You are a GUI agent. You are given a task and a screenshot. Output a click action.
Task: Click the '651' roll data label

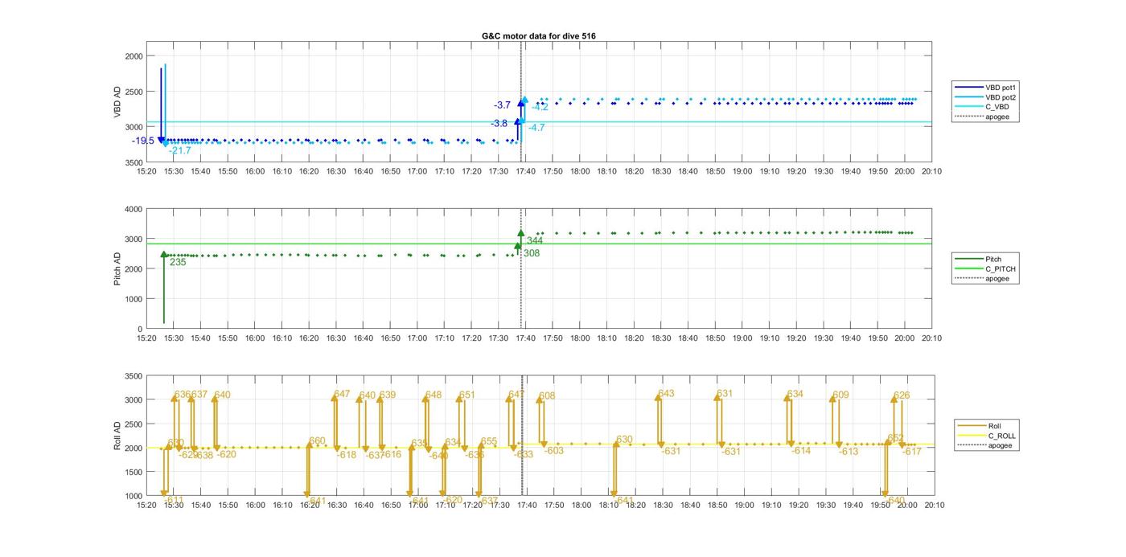[467, 395]
